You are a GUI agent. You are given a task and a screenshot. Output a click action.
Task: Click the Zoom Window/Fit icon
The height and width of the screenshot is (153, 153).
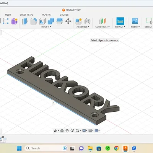tap(77, 131)
